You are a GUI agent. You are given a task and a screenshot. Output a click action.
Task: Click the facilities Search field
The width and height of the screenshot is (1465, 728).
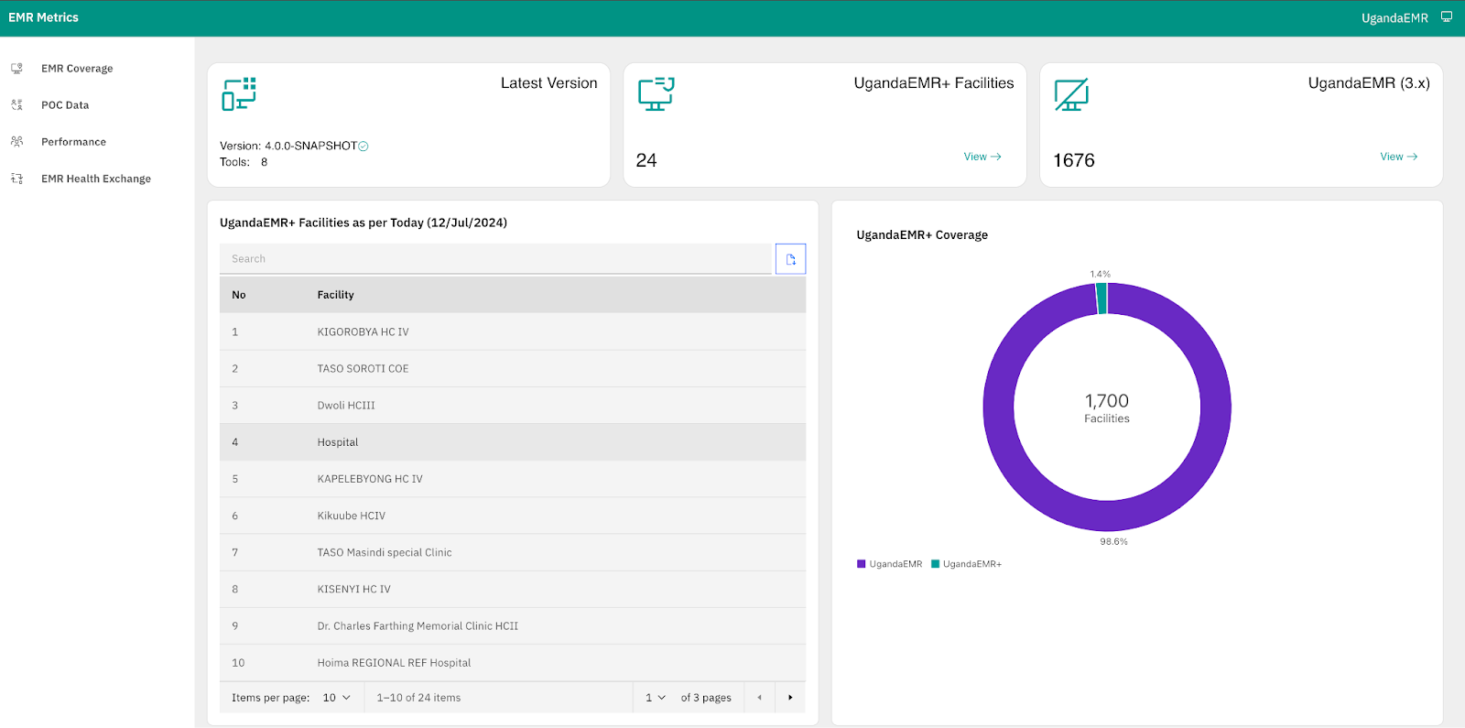[495, 259]
